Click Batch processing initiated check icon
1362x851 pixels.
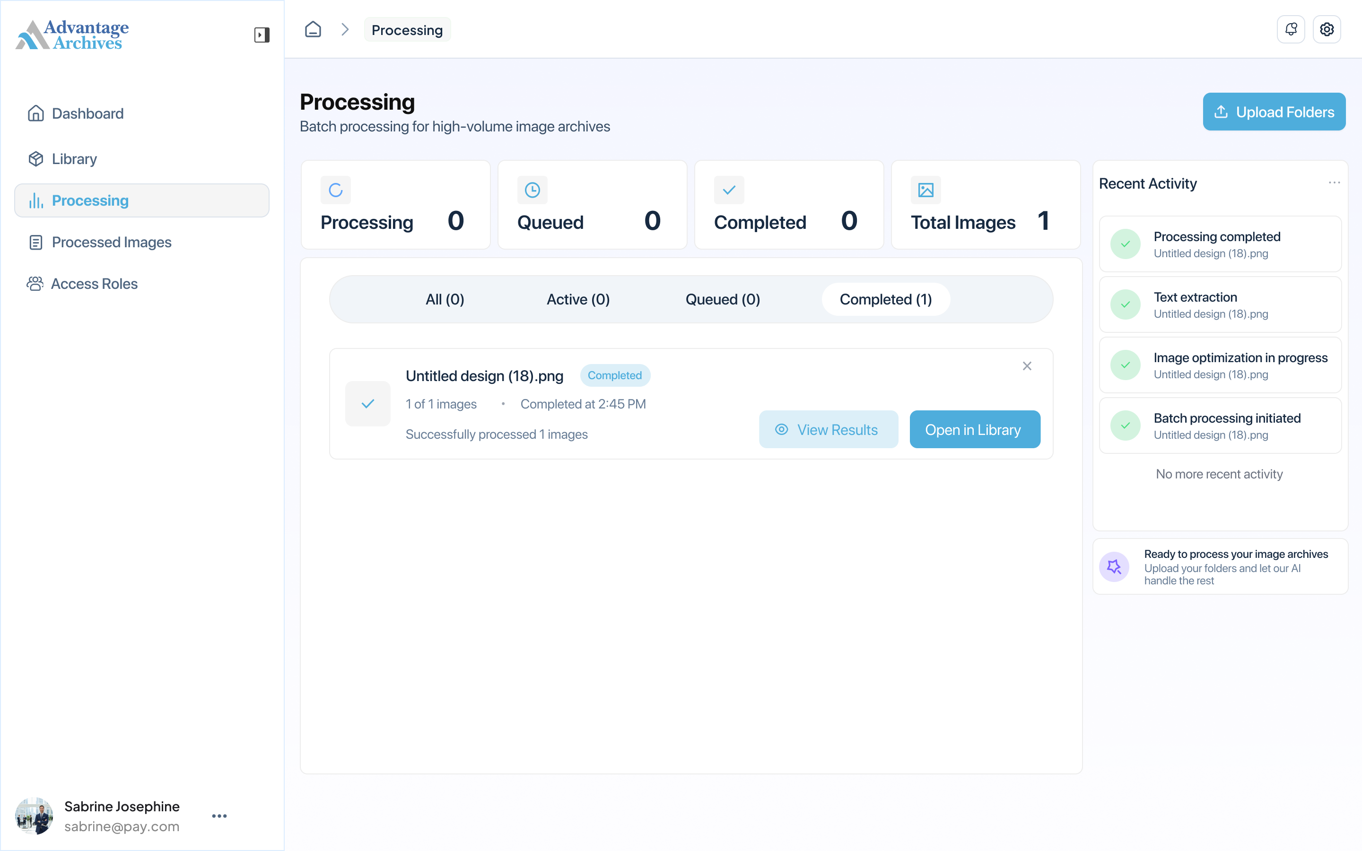1126,425
